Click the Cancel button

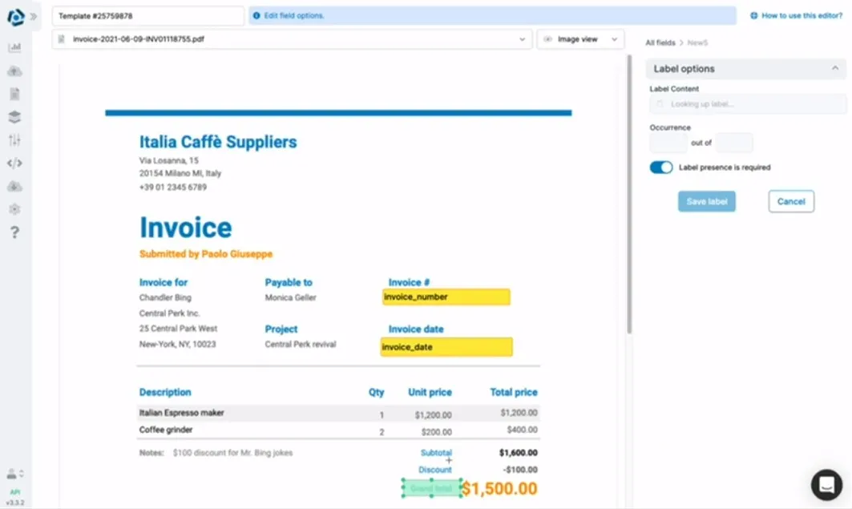790,201
